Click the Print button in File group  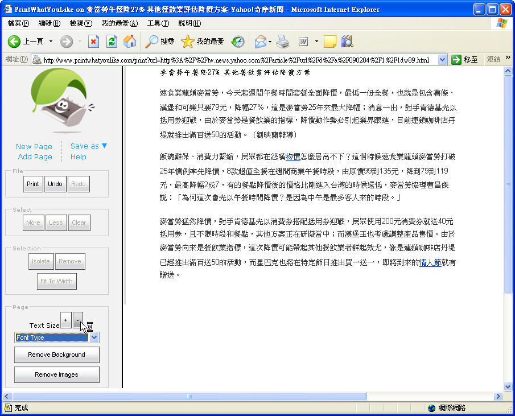coord(33,184)
